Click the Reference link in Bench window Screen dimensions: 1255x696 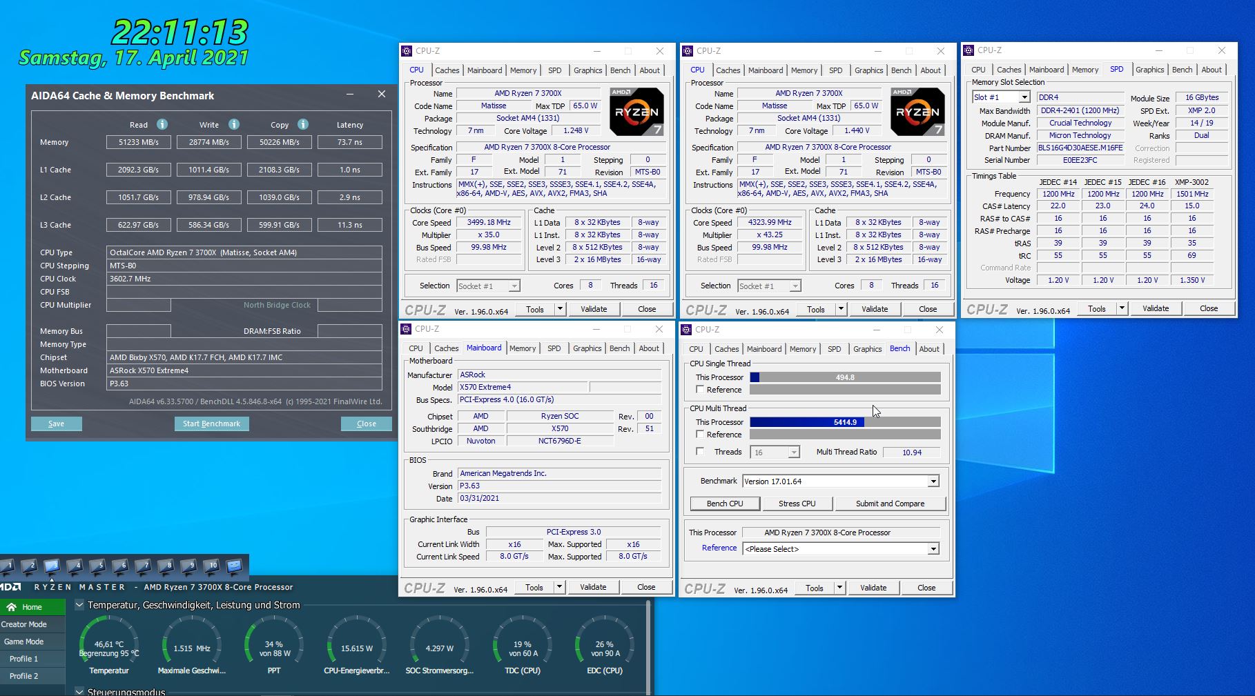pos(719,548)
